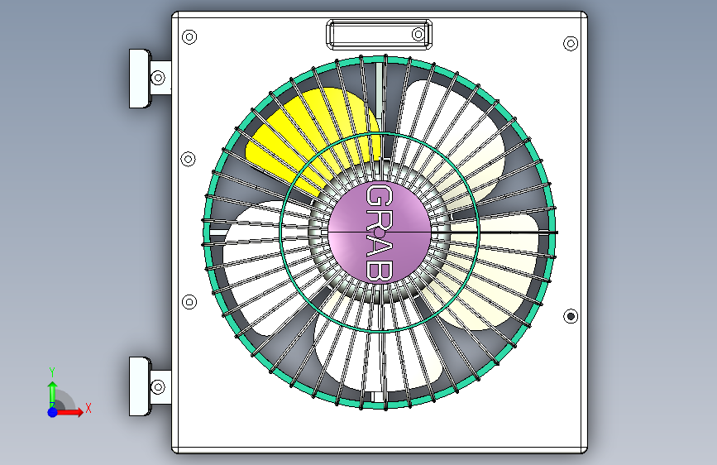Select the top-left corner screw hole of the panel
717x465 pixels.
(x=189, y=36)
